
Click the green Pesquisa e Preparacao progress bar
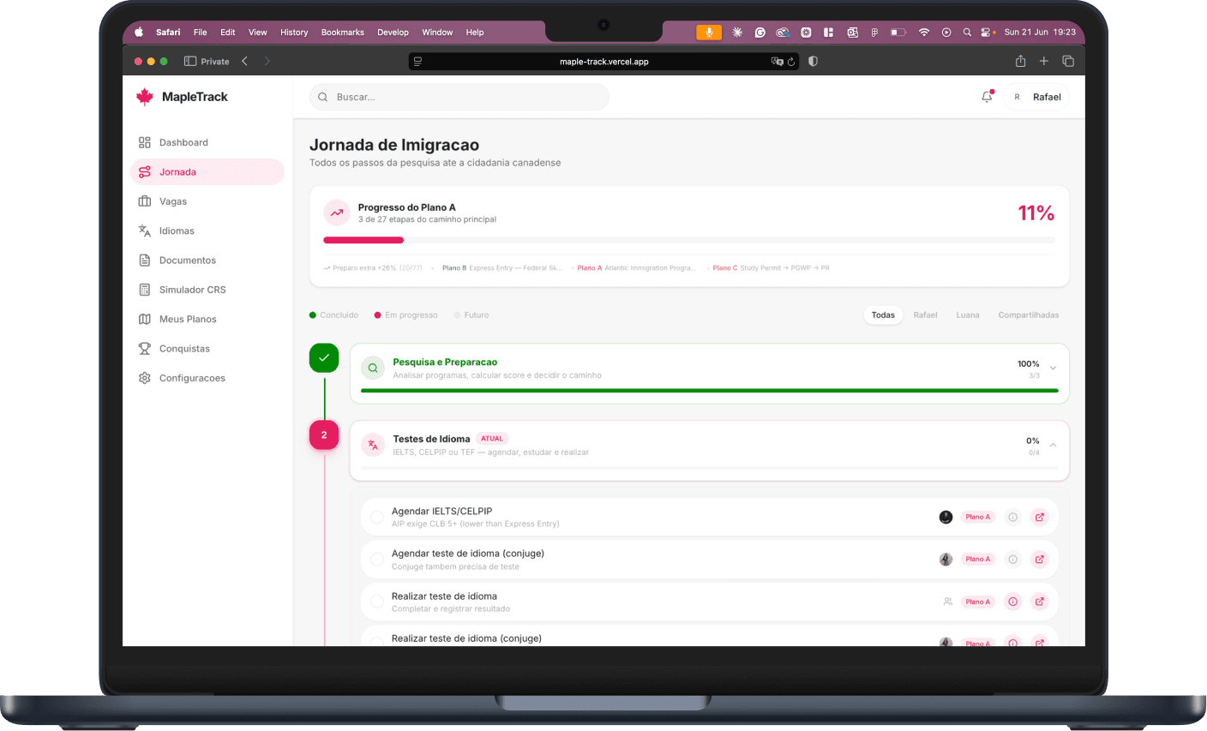coord(710,391)
